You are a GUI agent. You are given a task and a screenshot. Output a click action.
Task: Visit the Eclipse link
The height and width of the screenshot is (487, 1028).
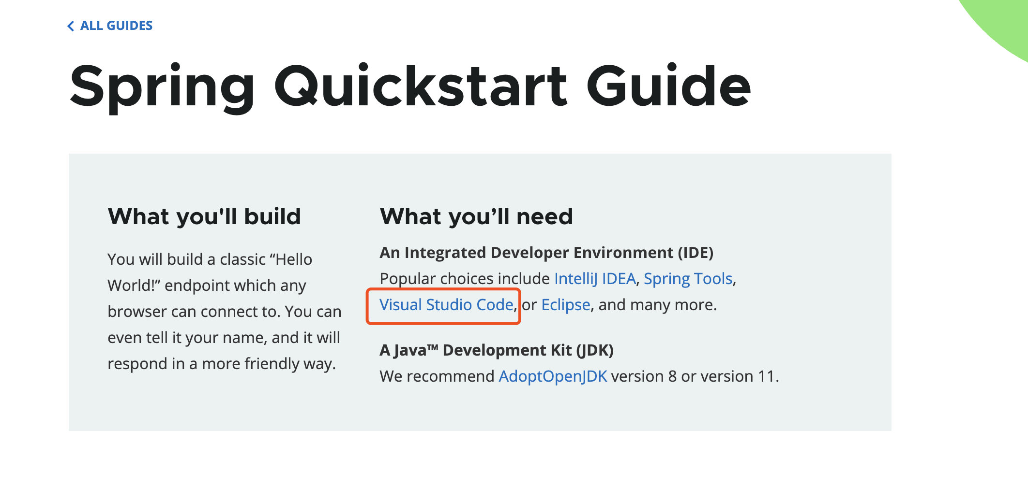(x=566, y=305)
